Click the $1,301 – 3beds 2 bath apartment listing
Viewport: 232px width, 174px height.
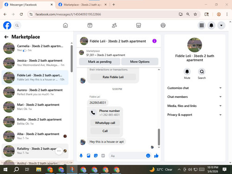(106, 55)
